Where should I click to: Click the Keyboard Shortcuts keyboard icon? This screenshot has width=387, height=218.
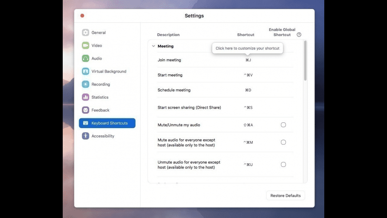[85, 123]
